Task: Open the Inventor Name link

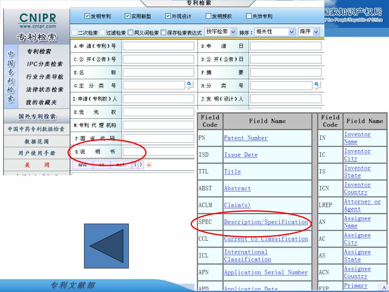Action: 357,138
